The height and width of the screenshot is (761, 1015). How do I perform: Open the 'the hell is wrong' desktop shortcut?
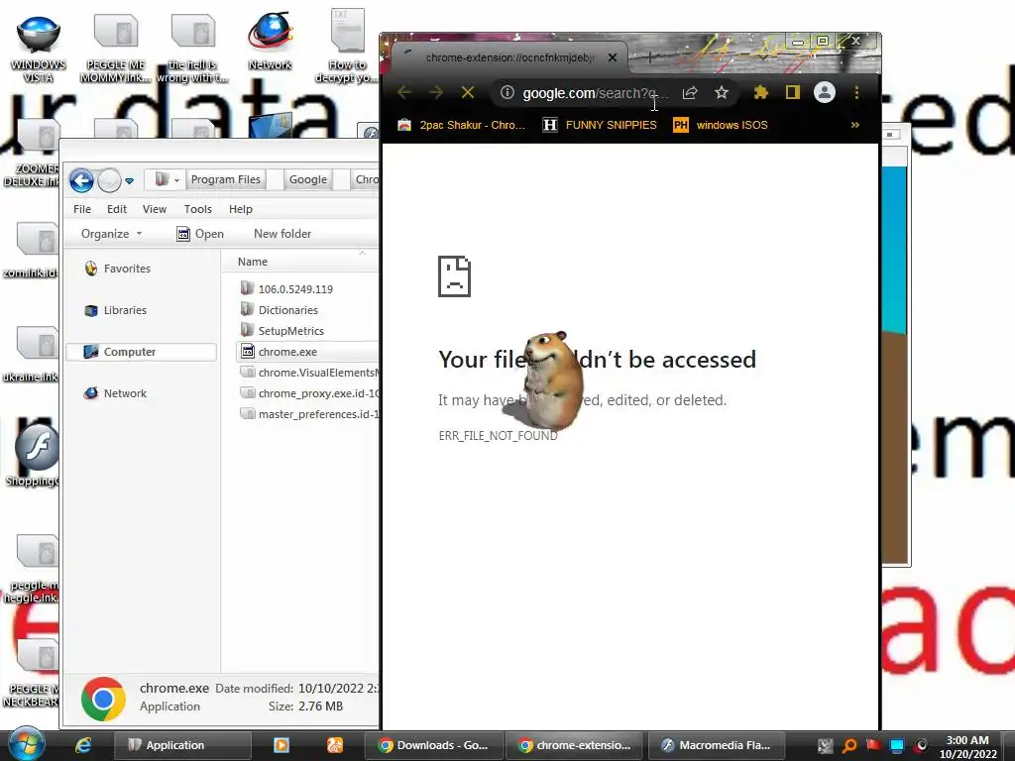192,48
